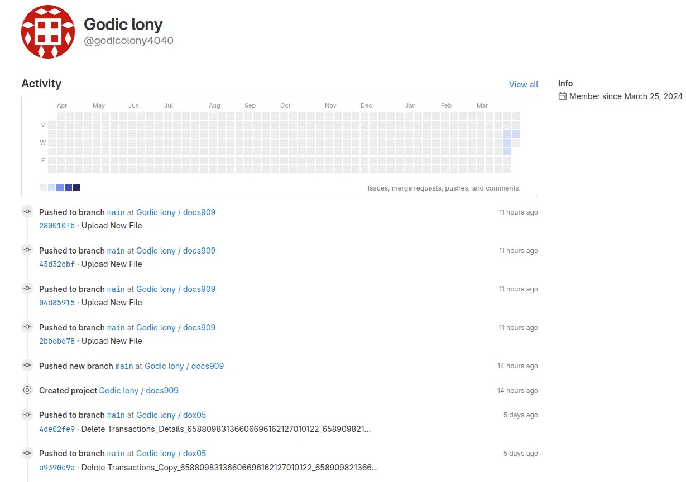Click the Aug month label on calendar
Screen dimensions: 686x482
click(x=214, y=105)
